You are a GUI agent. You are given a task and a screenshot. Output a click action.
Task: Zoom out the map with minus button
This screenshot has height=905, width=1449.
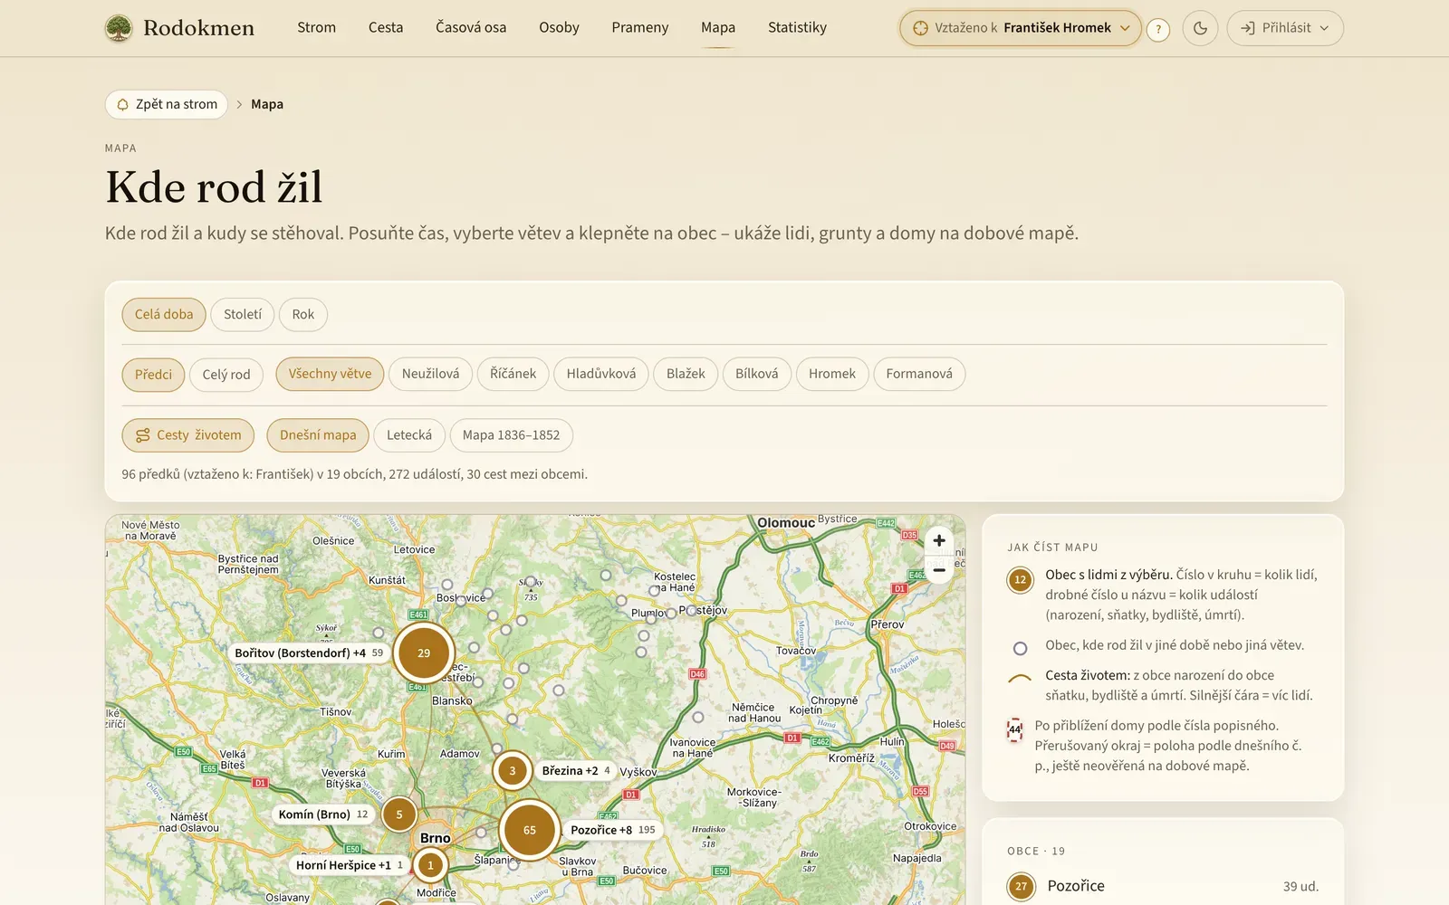939,569
